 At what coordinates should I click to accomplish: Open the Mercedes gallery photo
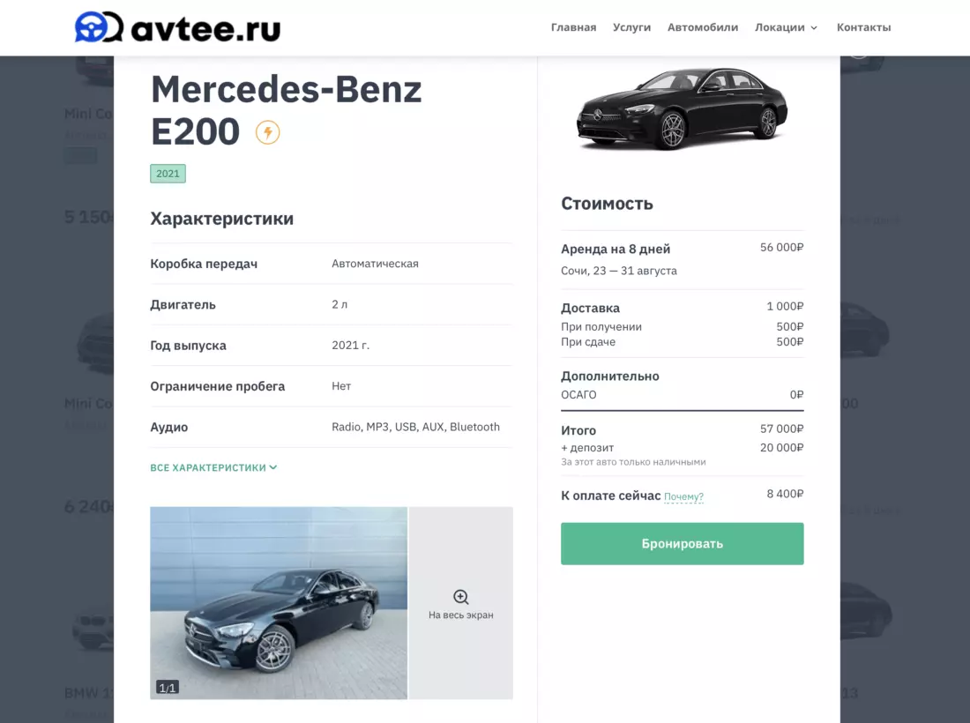coord(279,602)
